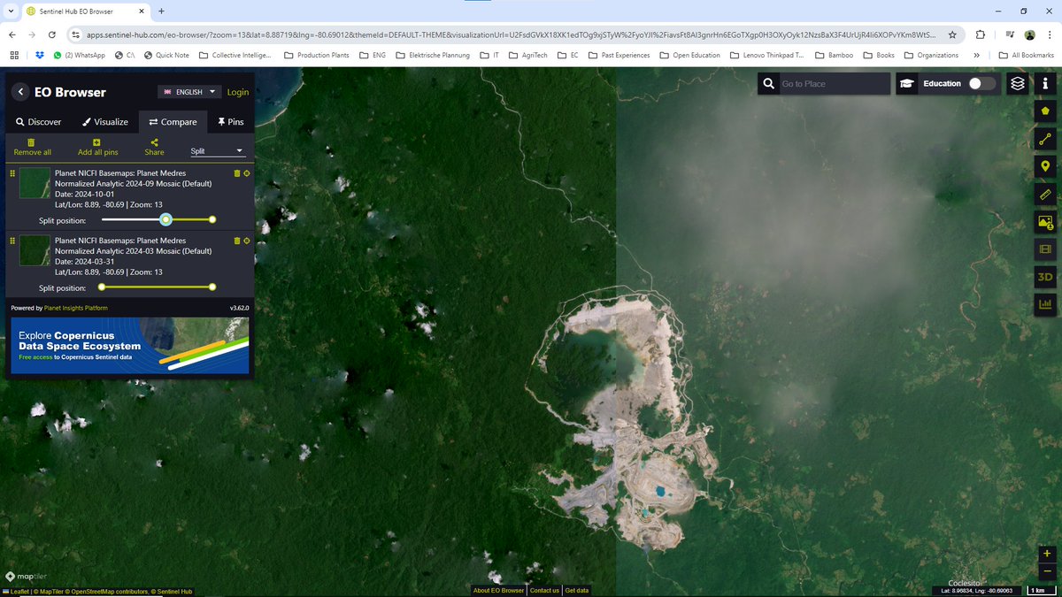Zoom to the 2024-09 Mosaic layer location
Viewport: 1062px width, 597px height.
pyautogui.click(x=246, y=173)
